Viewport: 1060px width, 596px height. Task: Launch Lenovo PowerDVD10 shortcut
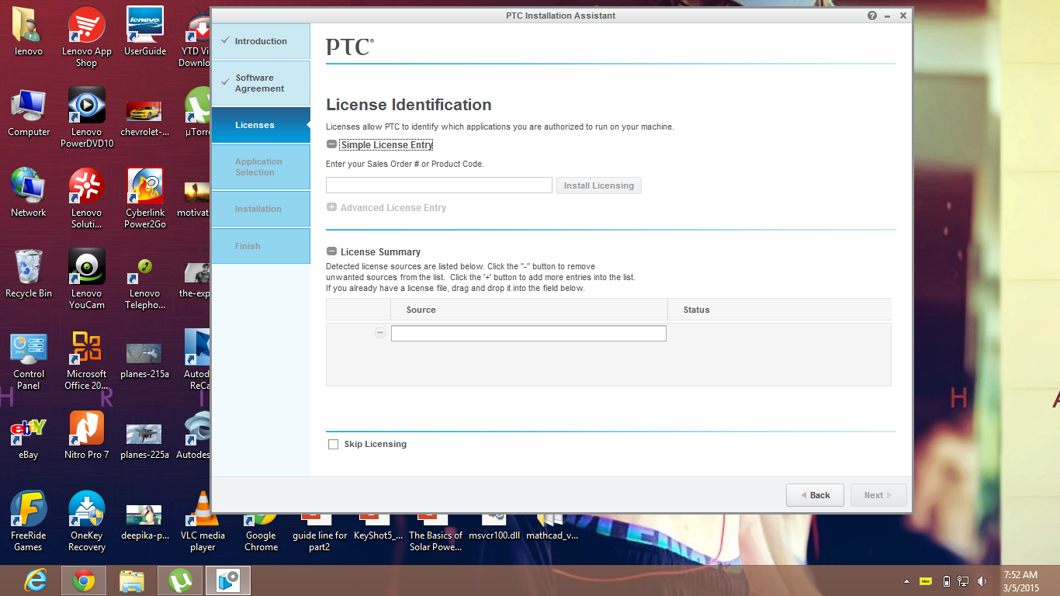(87, 117)
